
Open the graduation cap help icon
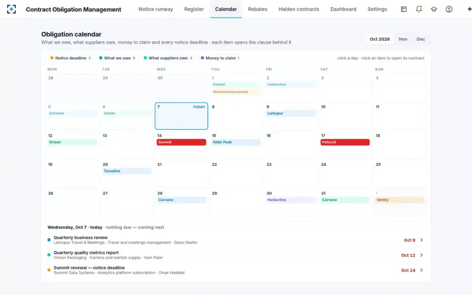(x=434, y=9)
